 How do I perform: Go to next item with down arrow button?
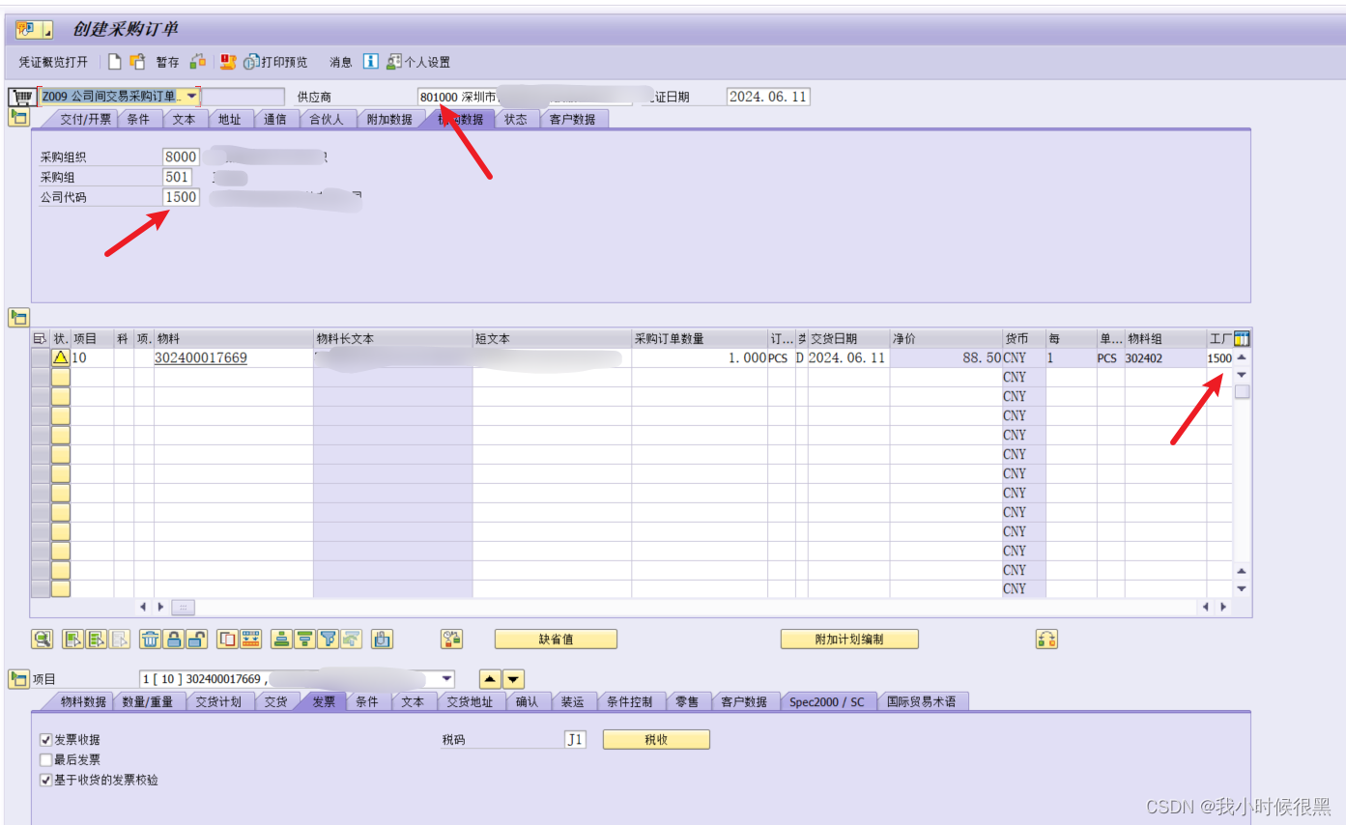click(513, 679)
